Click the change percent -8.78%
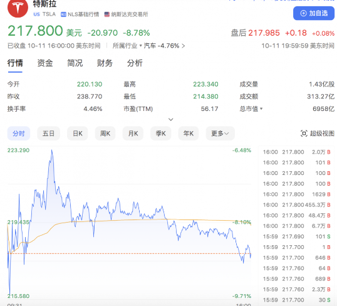 tap(137, 33)
